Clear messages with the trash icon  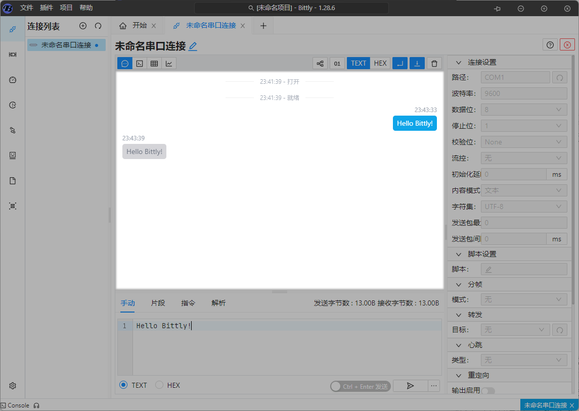click(x=434, y=63)
